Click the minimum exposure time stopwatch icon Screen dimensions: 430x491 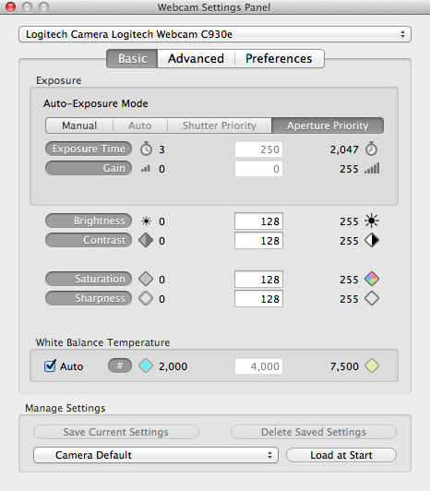tap(146, 149)
